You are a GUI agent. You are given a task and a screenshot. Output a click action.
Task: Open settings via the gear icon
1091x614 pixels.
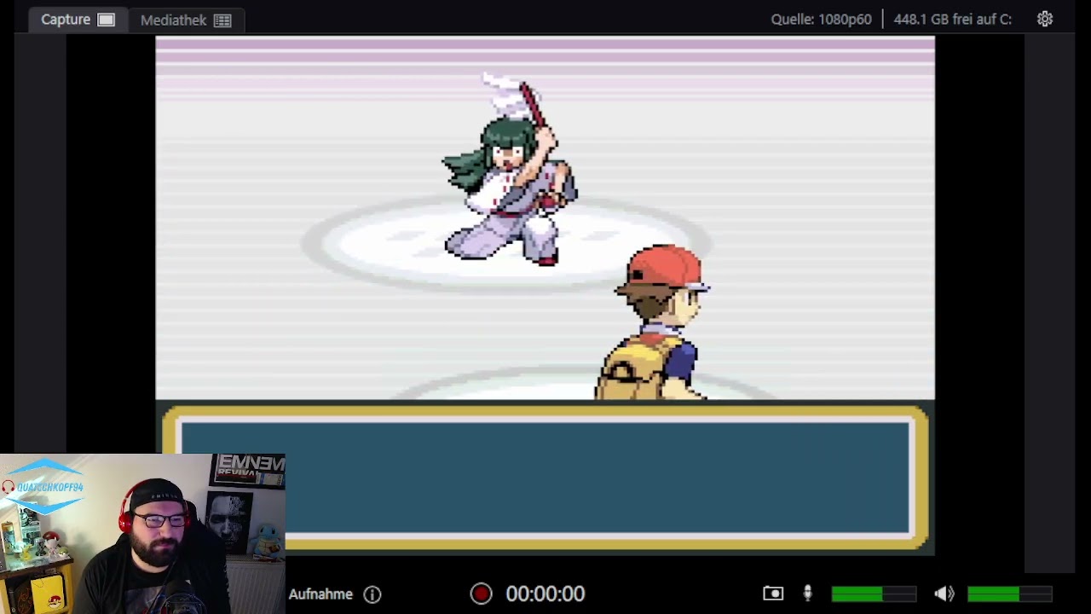[1045, 19]
